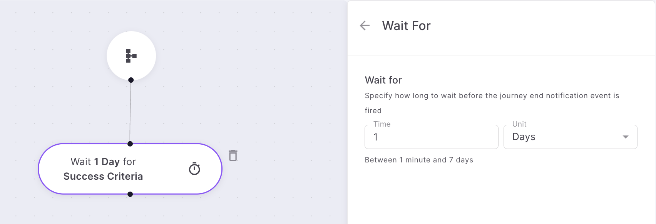Viewport: 656px width, 224px height.
Task: Delete the wait node with trash icon
Action: point(233,155)
